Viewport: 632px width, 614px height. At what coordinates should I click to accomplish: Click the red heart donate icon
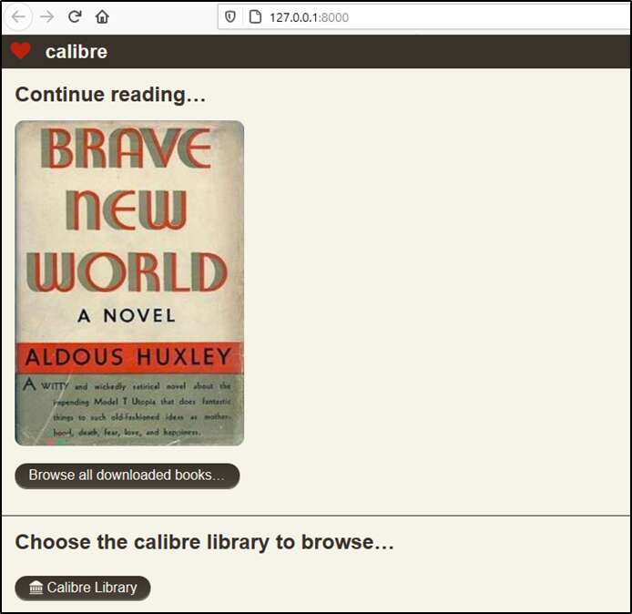(21, 51)
